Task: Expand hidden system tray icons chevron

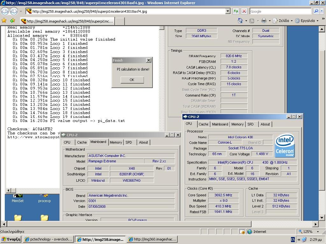Action: point(299,240)
